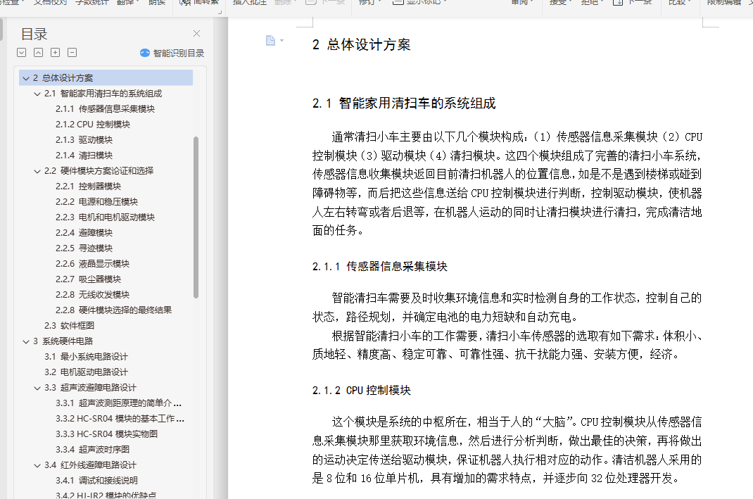
Task: Go to 2.1.2 CPU 控制模块 in outline
Action: [93, 124]
